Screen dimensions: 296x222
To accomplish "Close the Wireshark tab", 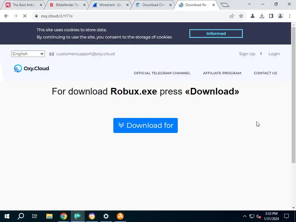I will [127, 5].
